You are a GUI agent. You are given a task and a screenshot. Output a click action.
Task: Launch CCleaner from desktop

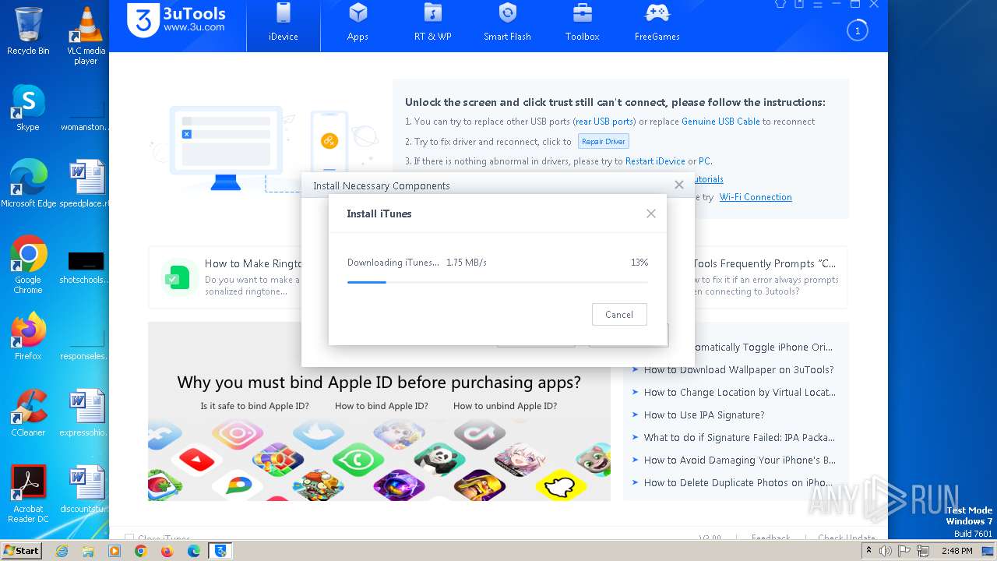(28, 412)
